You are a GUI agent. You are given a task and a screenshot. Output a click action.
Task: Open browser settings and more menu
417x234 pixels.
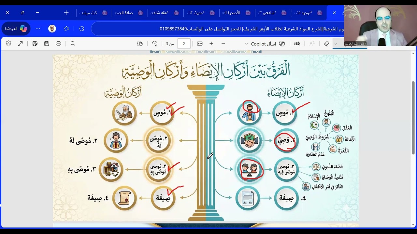point(38,29)
